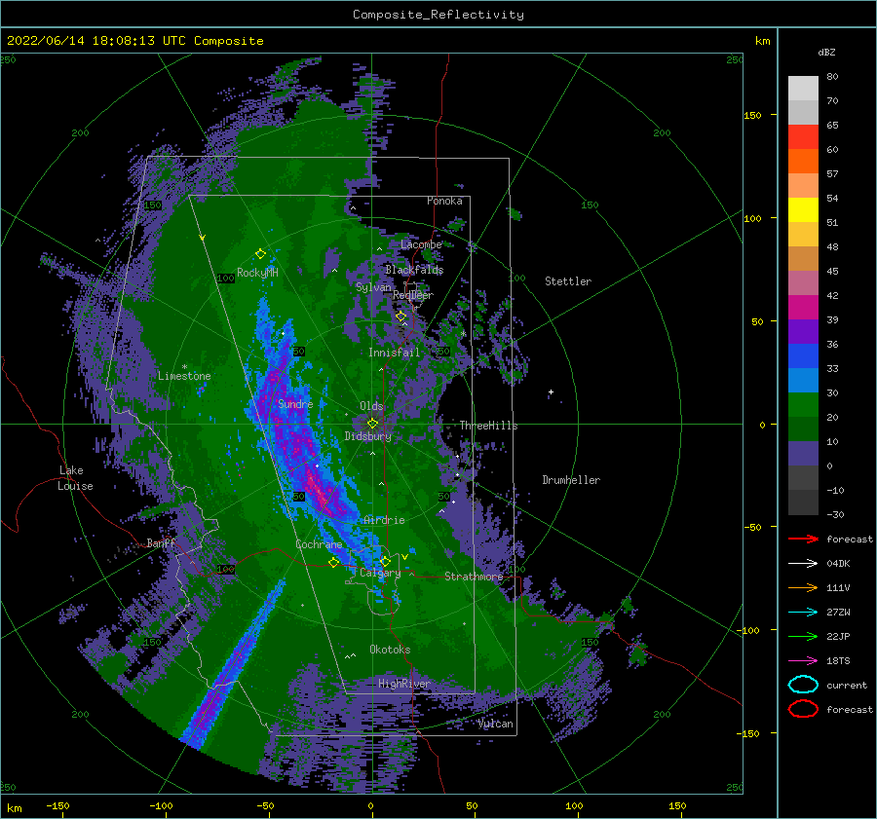Pick the slate-purple swatch between 10 and 0 dBZ

point(803,454)
